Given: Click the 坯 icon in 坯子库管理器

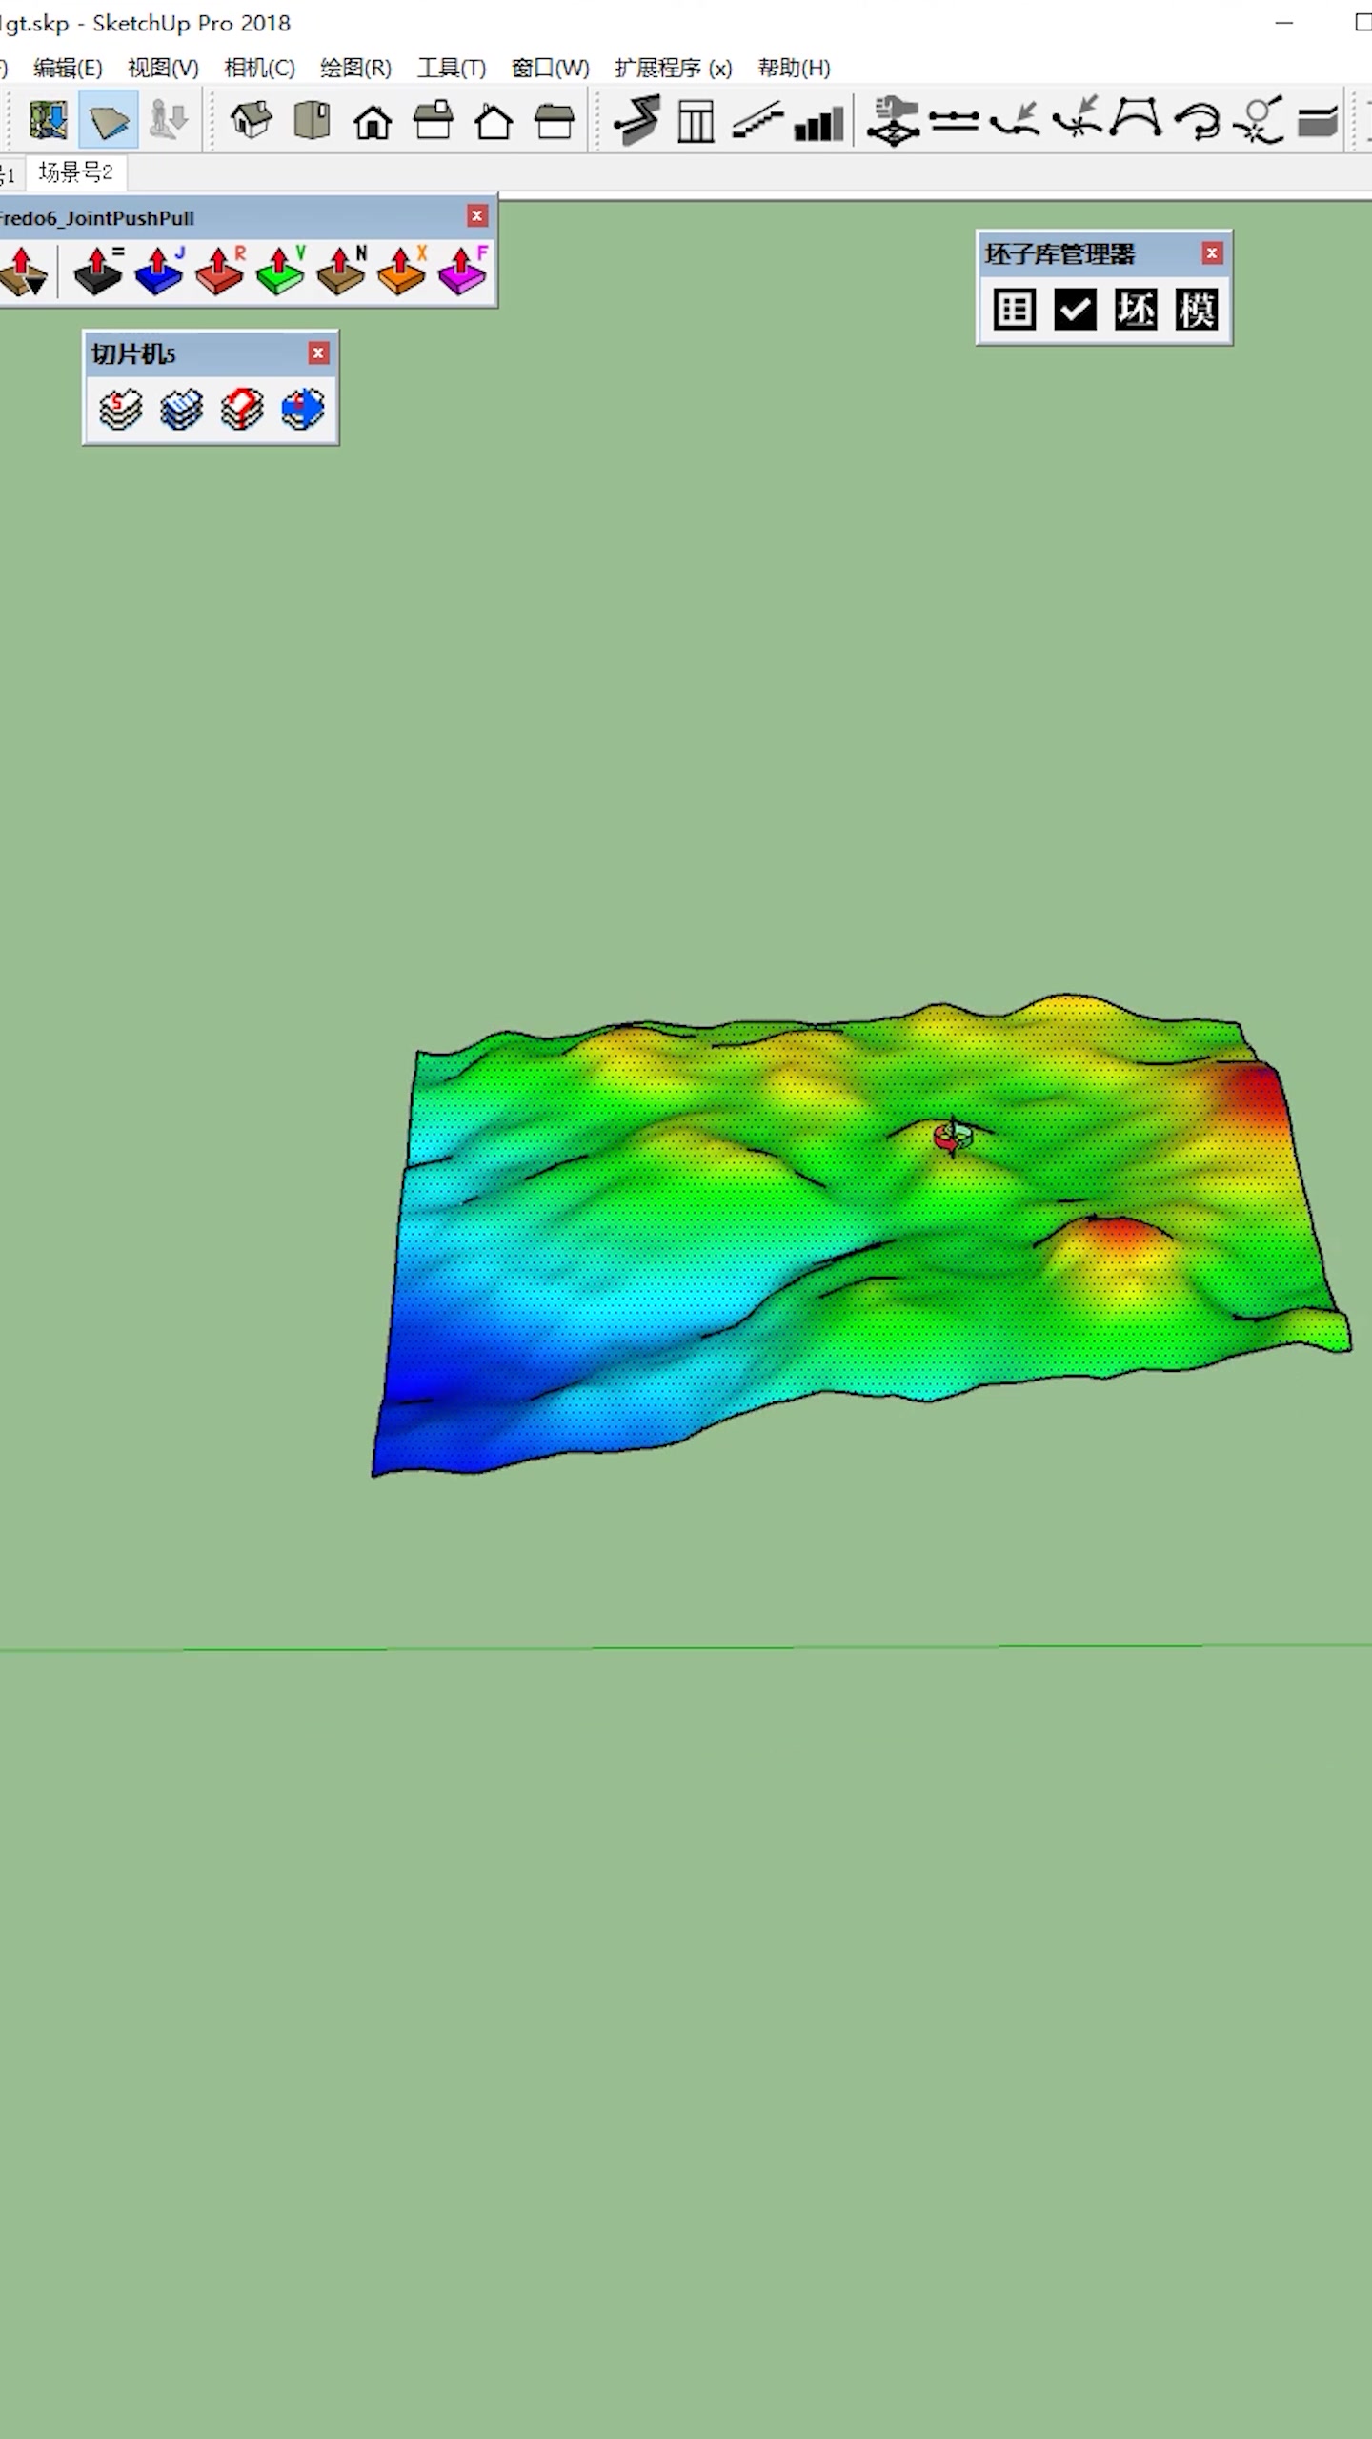Looking at the screenshot, I should 1136,310.
